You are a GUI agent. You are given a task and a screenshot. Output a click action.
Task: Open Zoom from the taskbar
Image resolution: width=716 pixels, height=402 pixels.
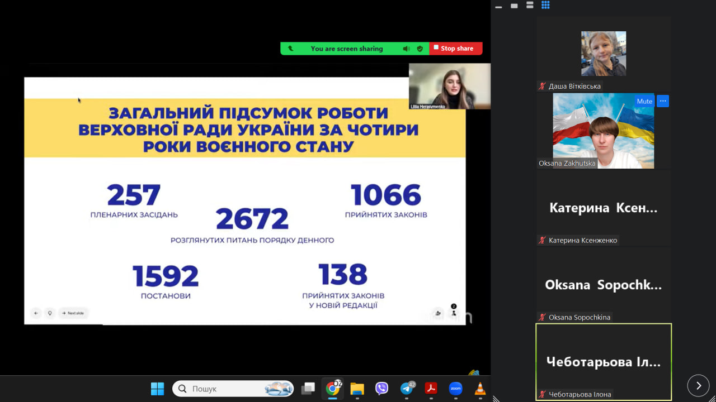point(455,389)
